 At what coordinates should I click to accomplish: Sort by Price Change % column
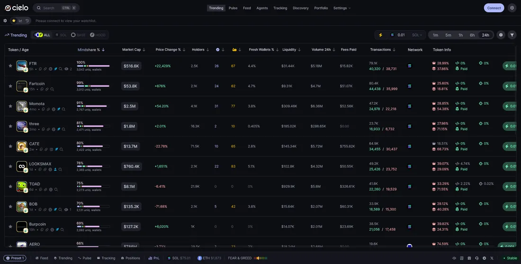[171, 50]
